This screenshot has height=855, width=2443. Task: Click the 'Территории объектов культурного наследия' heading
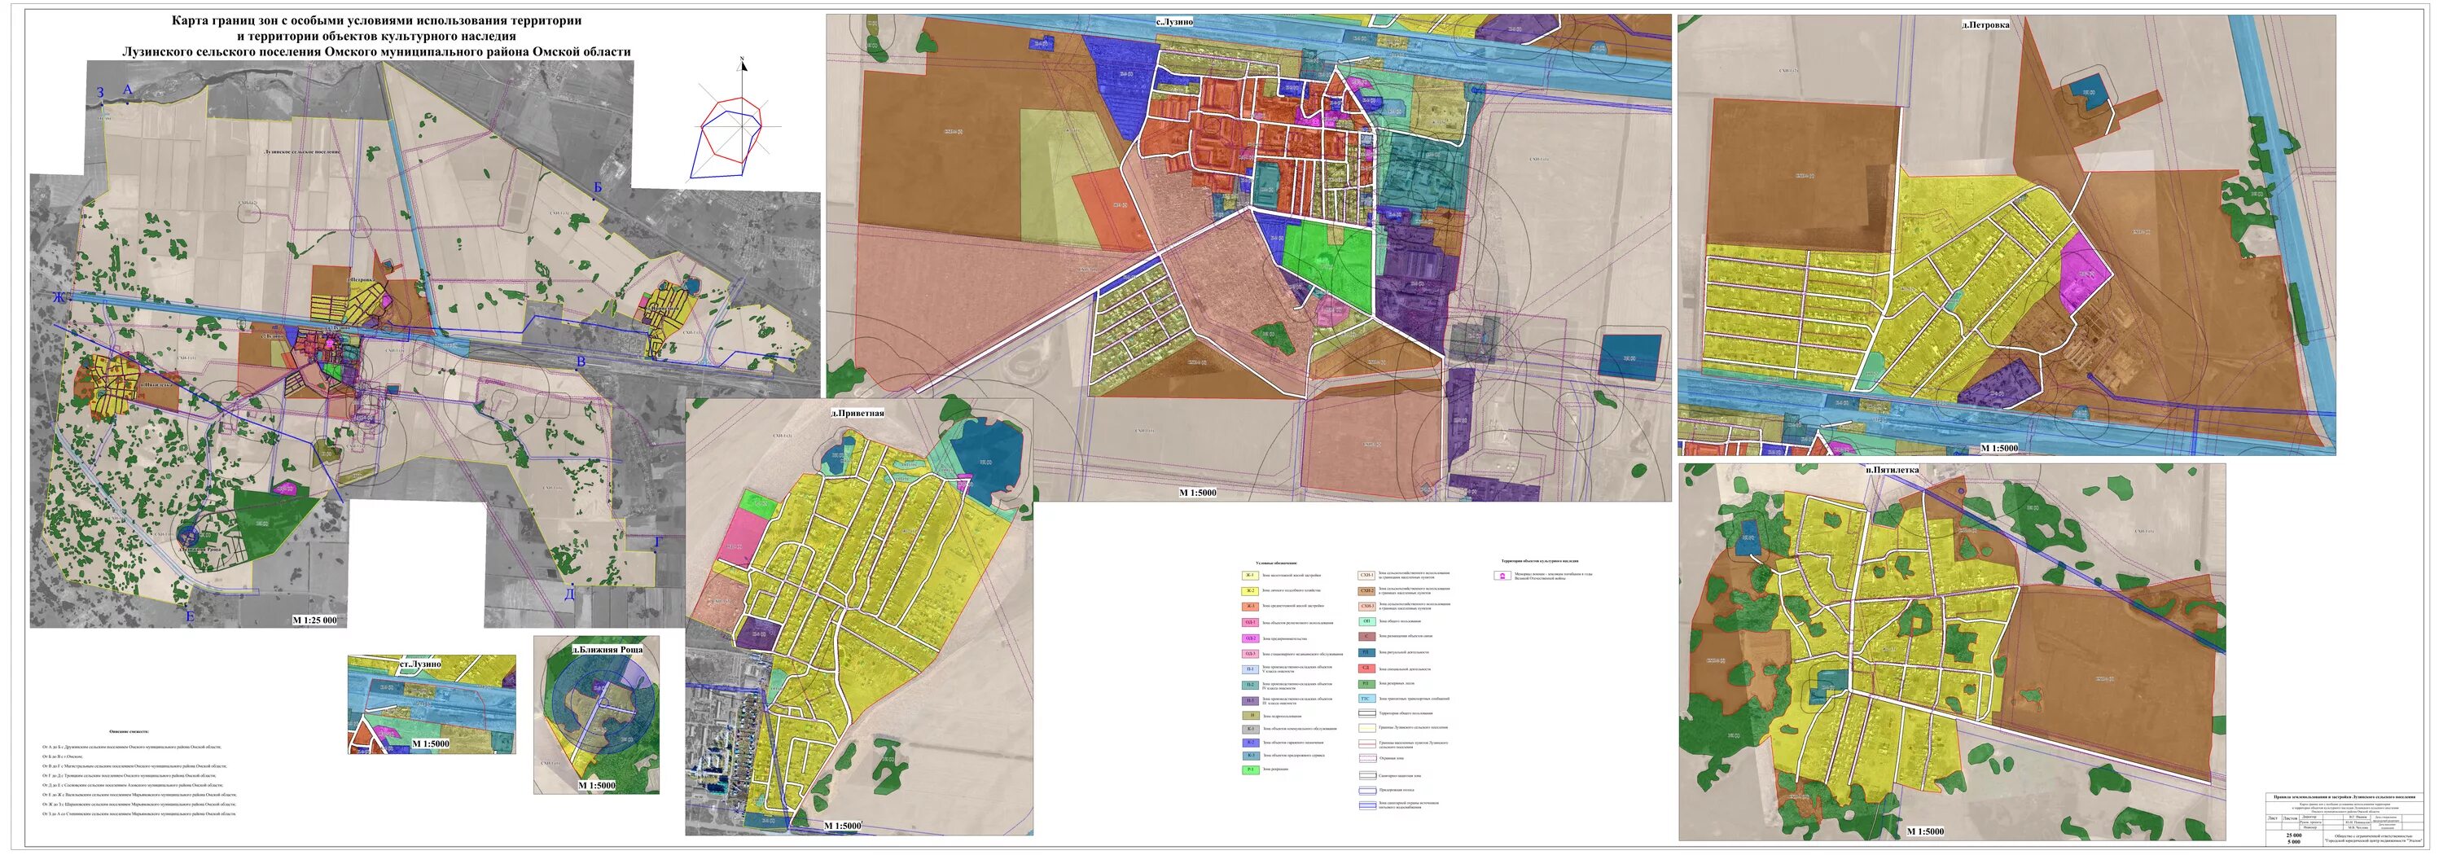1540,561
